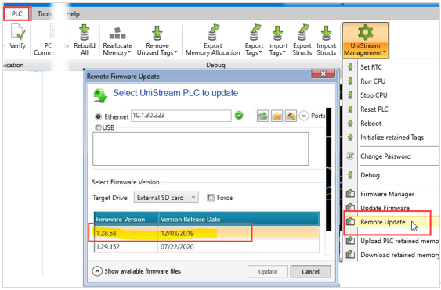Viewport: 441px width, 290px height.
Task: Close the Remote Firmware Update dialog
Action: [324, 73]
